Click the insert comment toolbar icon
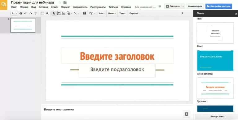The width and height of the screenshot is (238, 120). point(84,13)
